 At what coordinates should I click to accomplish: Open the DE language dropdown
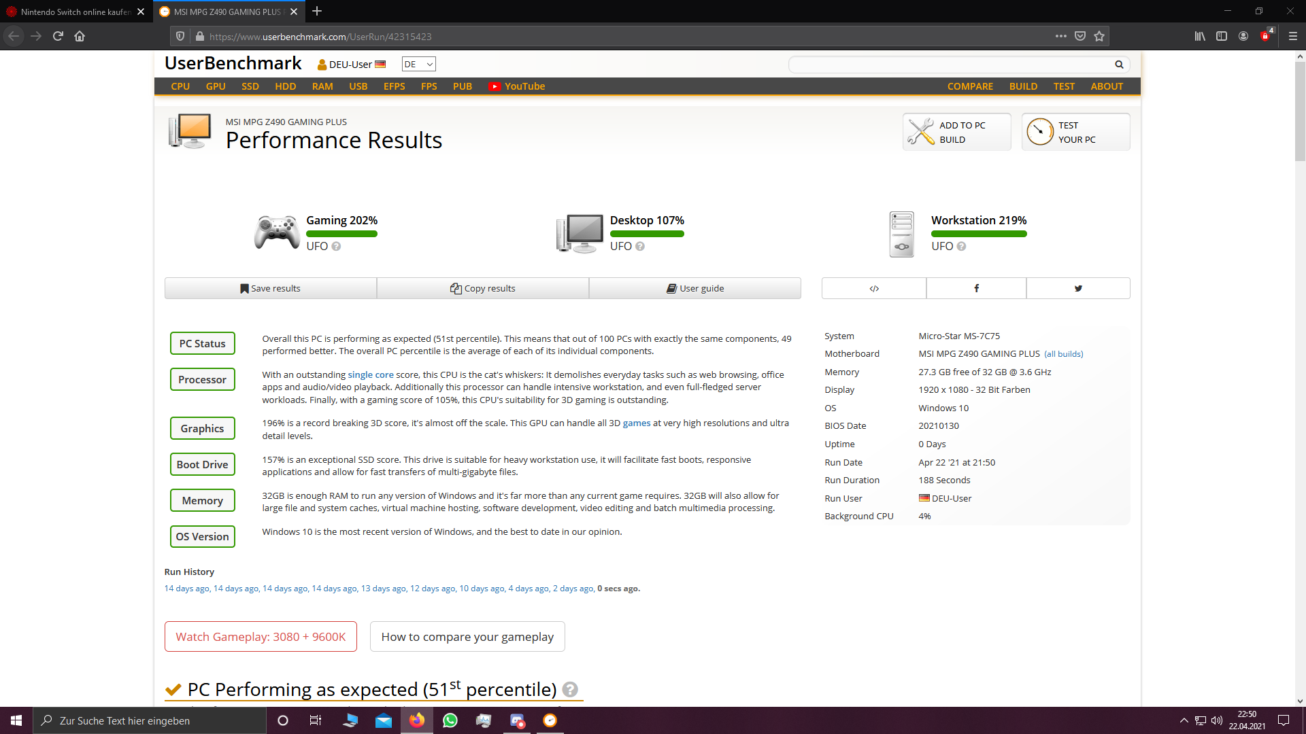tap(418, 64)
